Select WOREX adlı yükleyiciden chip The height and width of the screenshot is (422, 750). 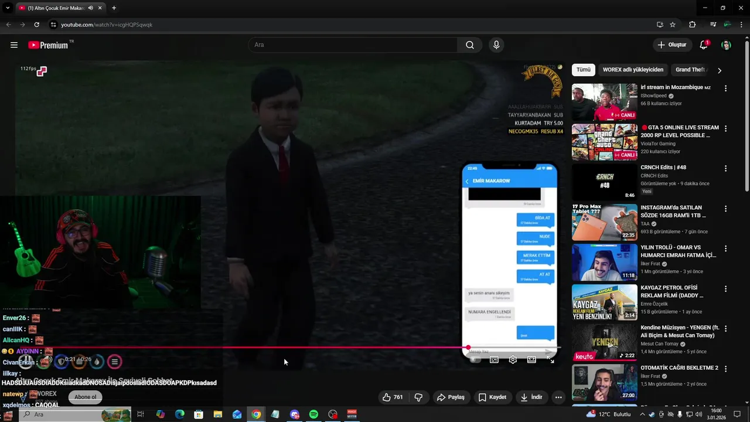coord(633,70)
